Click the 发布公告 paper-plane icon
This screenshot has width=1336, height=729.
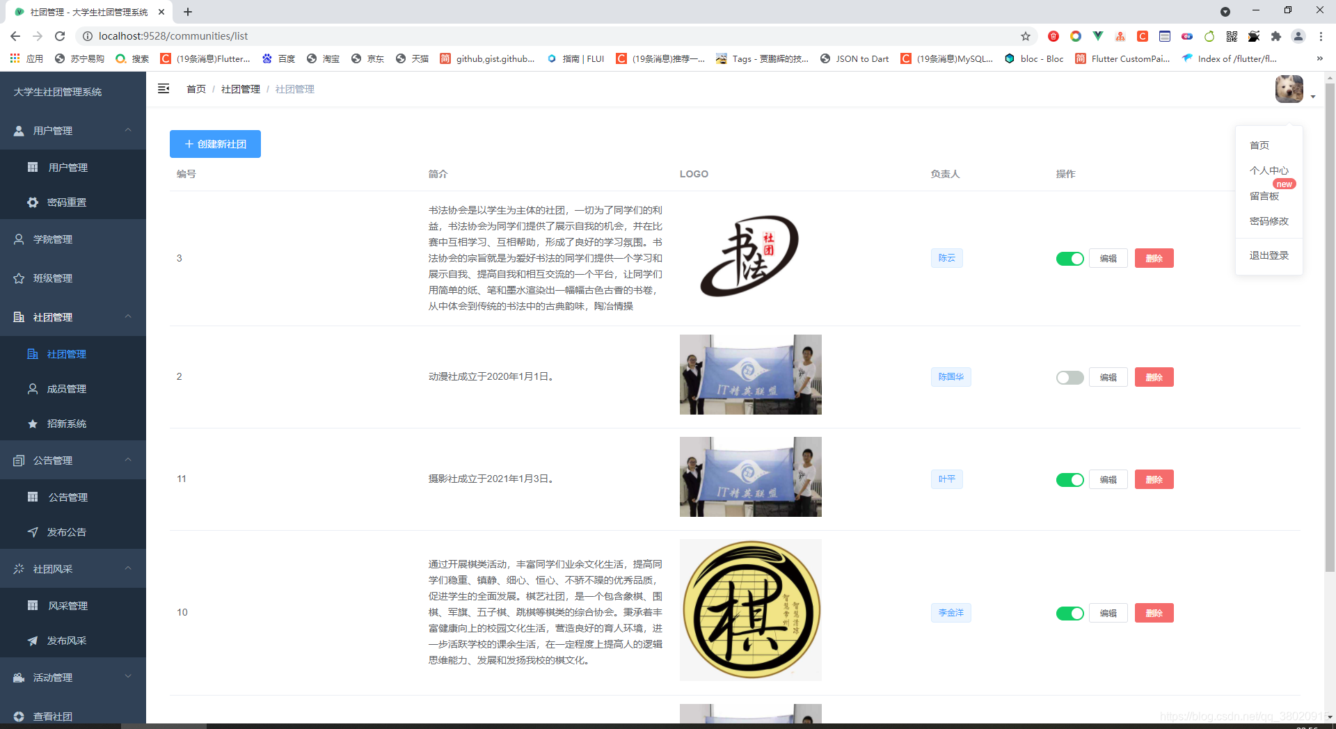point(33,532)
